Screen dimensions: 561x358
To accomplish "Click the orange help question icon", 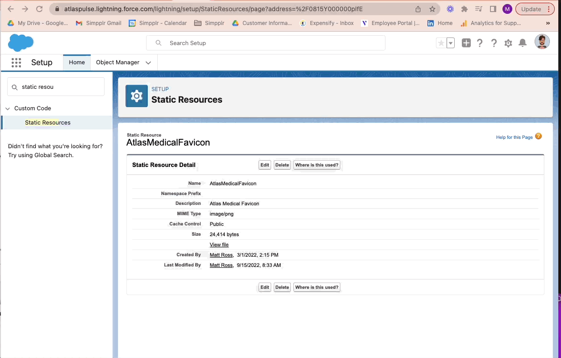I will coord(538,136).
